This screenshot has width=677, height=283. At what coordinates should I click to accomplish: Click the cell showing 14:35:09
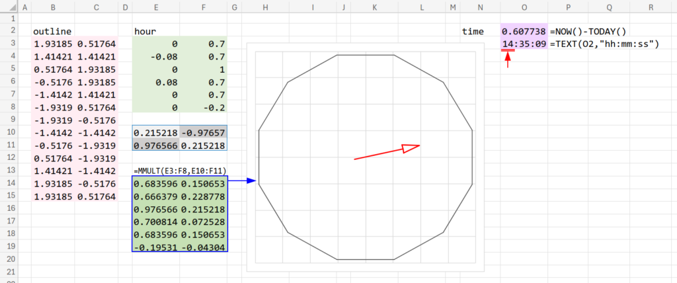524,44
